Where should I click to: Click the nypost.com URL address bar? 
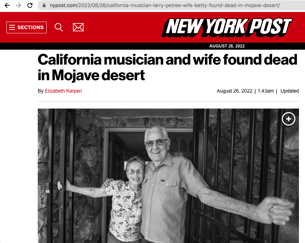[171, 5]
